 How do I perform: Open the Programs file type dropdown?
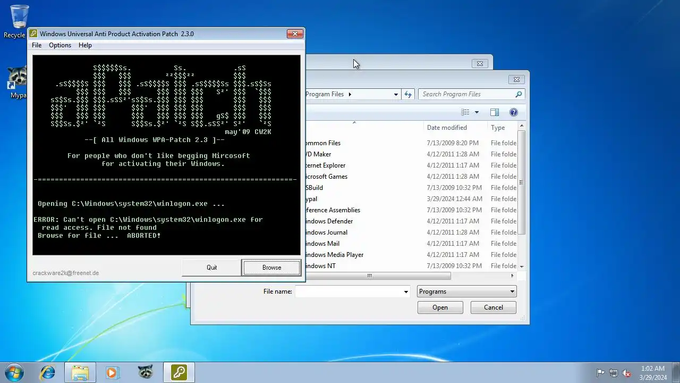tap(466, 292)
